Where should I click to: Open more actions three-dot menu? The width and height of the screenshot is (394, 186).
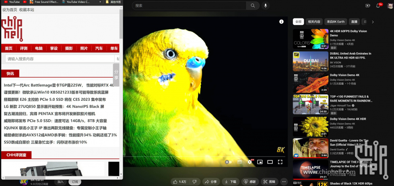pos(284,182)
